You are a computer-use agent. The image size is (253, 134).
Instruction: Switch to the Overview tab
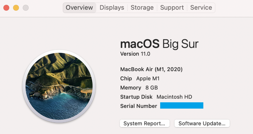[79, 8]
